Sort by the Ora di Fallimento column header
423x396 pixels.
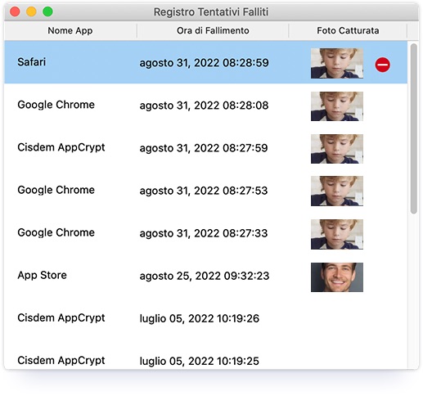(213, 30)
